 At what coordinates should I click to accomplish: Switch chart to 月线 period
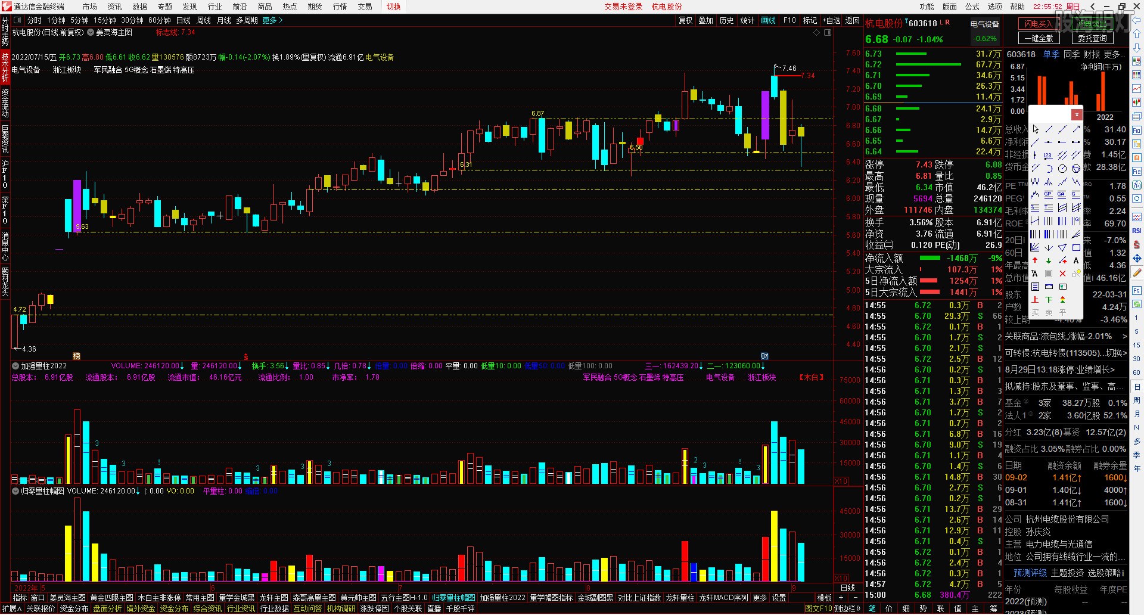tap(224, 20)
